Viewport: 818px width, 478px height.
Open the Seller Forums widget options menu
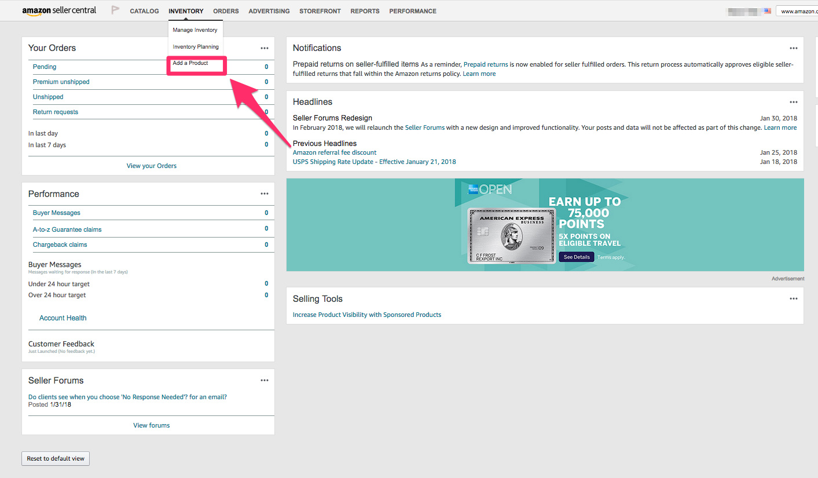coord(265,380)
